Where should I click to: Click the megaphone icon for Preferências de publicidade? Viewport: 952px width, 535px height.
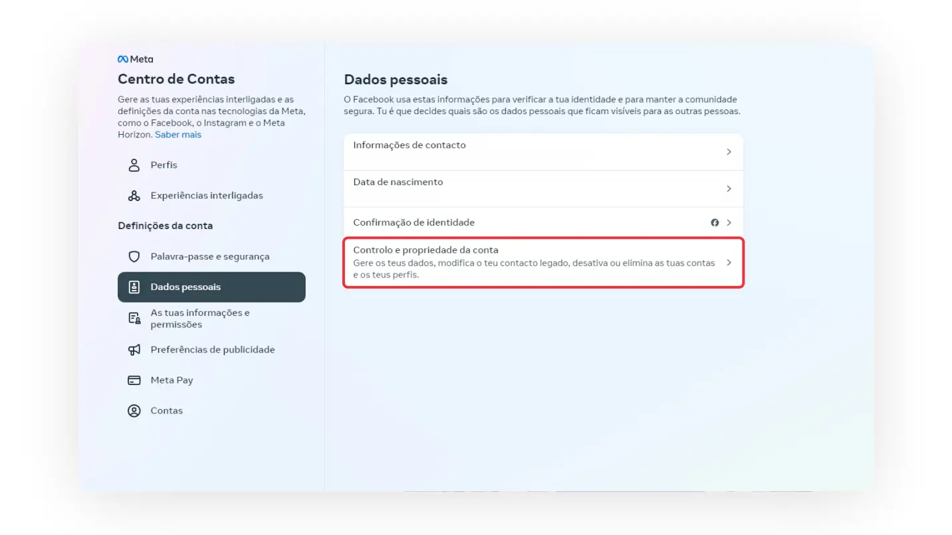(x=134, y=349)
